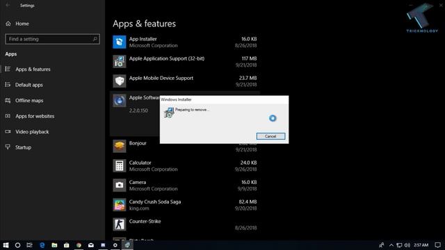This screenshot has width=445, height=250.
Task: Launch Microsoft Edge from the taskbar
Action: [42, 245]
